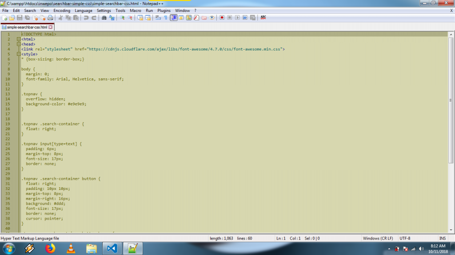Click the scrollbar up arrow
Viewport: 455px width, 255px height.
(x=451, y=35)
